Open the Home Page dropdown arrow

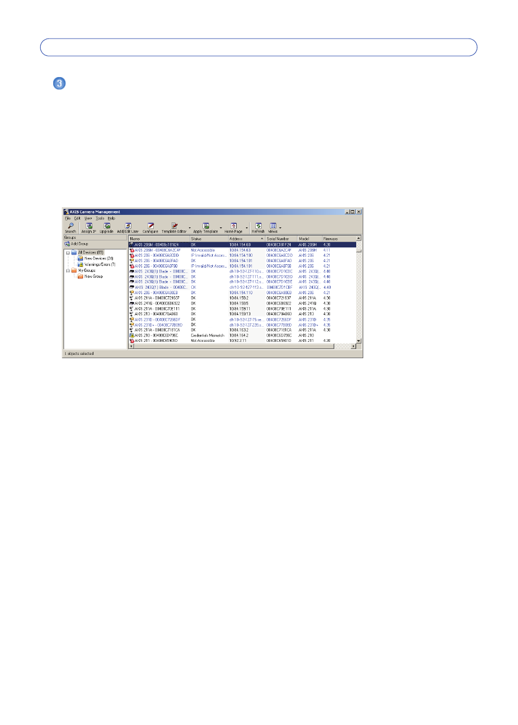click(x=247, y=228)
